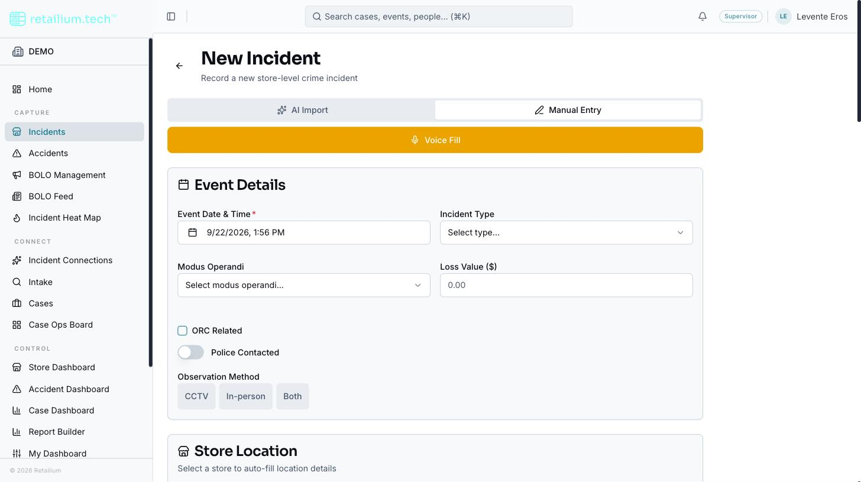Screen dimensions: 861x482
Task: Open the Modus Operandi dropdown
Action: point(303,285)
